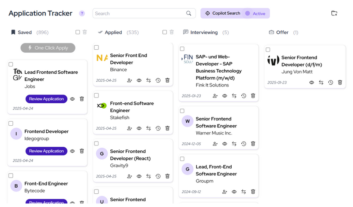Click the search magnifier icon

click(189, 14)
